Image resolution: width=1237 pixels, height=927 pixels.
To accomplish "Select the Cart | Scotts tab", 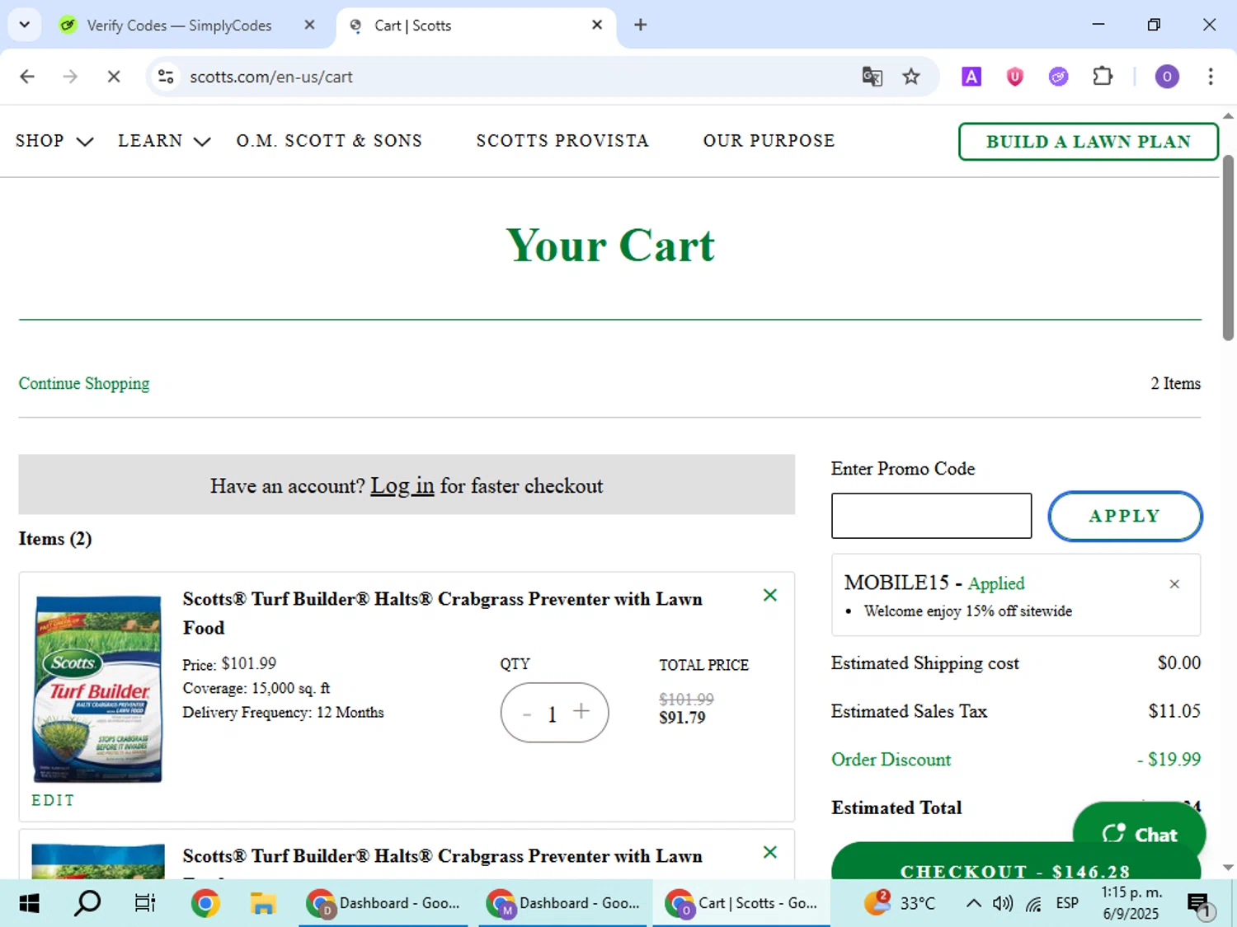I will pos(476,26).
